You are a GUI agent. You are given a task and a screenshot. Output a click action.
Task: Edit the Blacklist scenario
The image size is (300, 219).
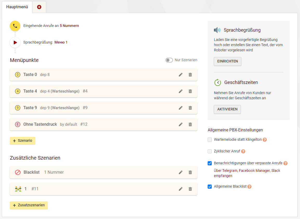tap(181, 173)
